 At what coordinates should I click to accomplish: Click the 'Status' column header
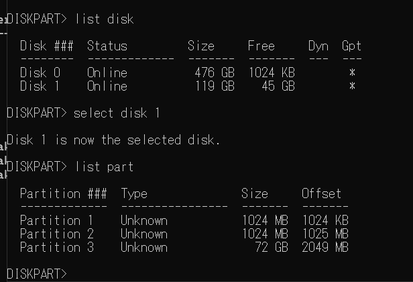[107, 46]
